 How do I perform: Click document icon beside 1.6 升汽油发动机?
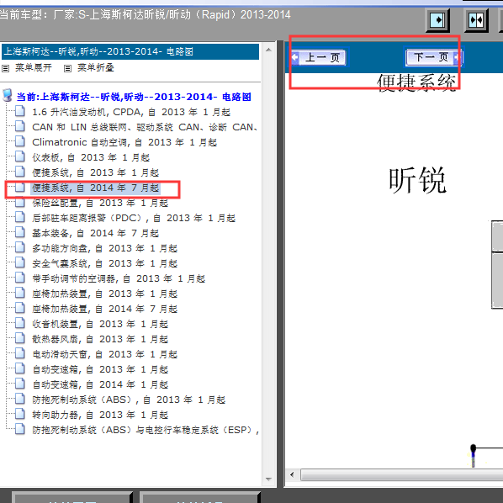(x=20, y=111)
